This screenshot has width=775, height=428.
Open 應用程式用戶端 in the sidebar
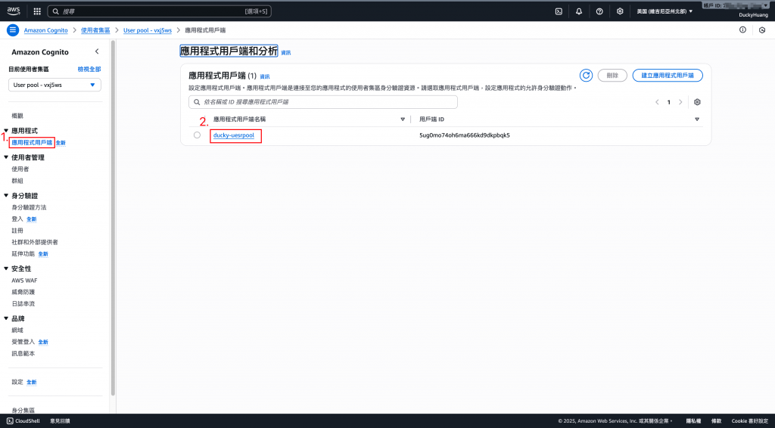[32, 143]
